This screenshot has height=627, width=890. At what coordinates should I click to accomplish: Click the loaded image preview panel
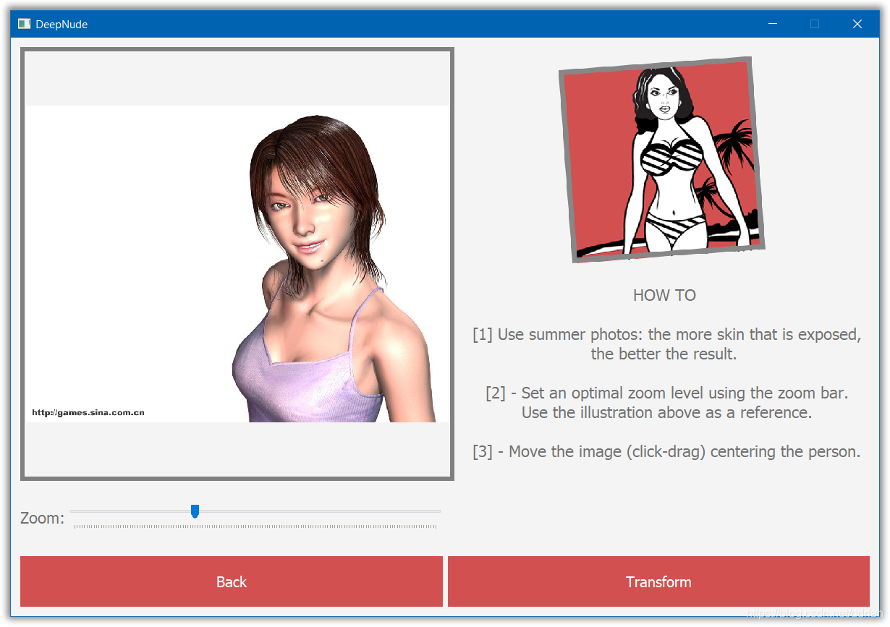(x=237, y=264)
